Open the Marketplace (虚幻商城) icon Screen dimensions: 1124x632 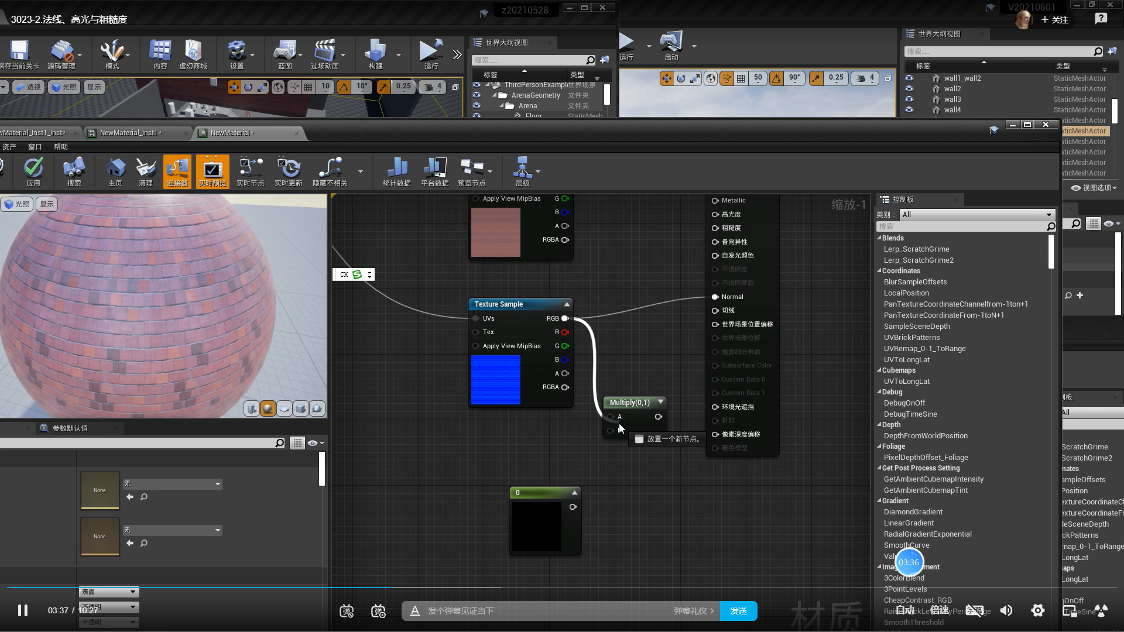193,54
